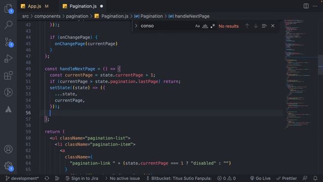Open Source Control view

[9, 42]
